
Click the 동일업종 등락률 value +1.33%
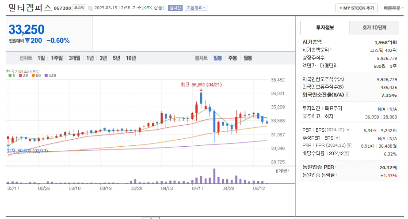tap(389, 176)
